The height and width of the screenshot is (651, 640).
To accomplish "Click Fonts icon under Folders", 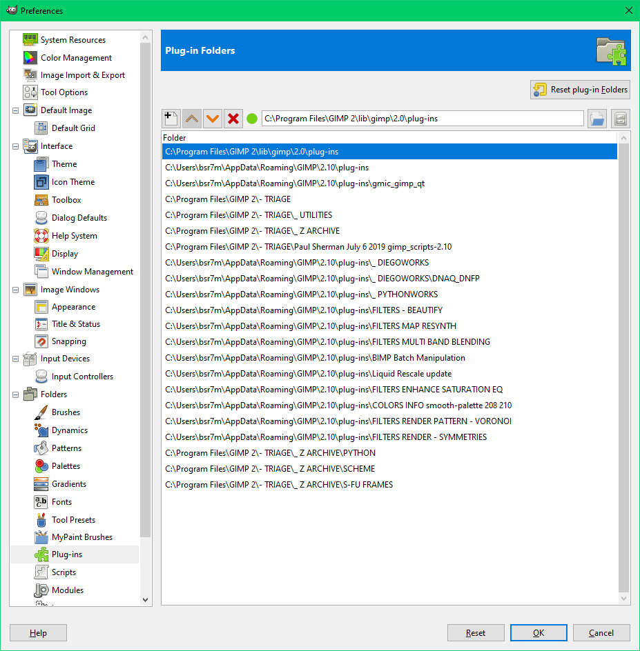I will tap(41, 502).
